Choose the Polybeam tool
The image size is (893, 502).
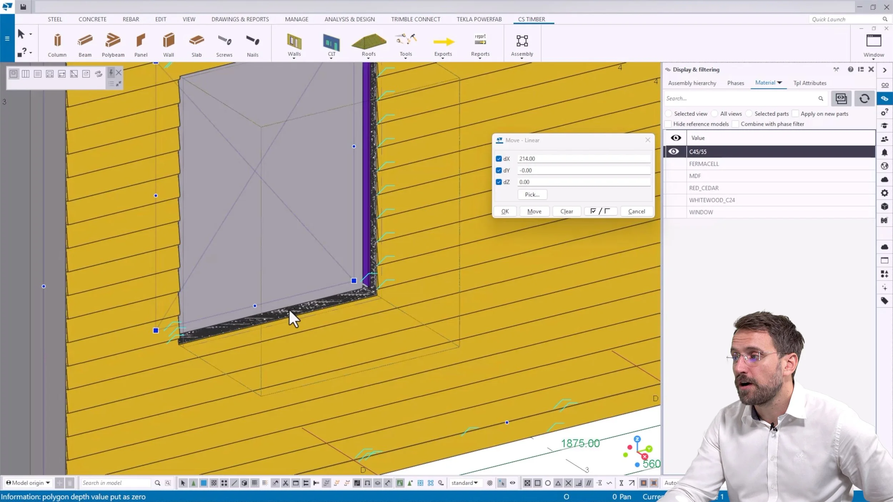pyautogui.click(x=113, y=45)
